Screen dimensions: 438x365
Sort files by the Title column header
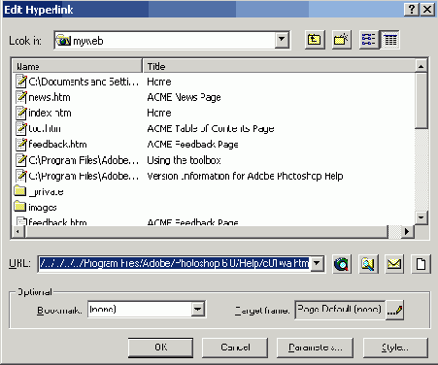click(280, 66)
